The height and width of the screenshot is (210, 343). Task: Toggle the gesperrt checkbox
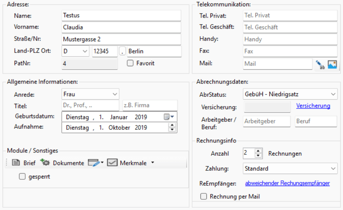click(x=22, y=177)
